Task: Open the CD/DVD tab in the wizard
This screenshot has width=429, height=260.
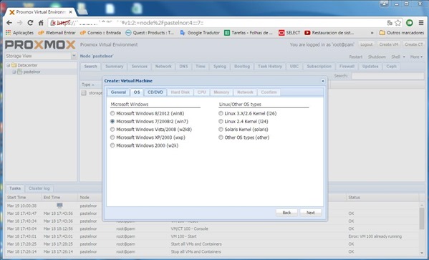Action: (155, 92)
